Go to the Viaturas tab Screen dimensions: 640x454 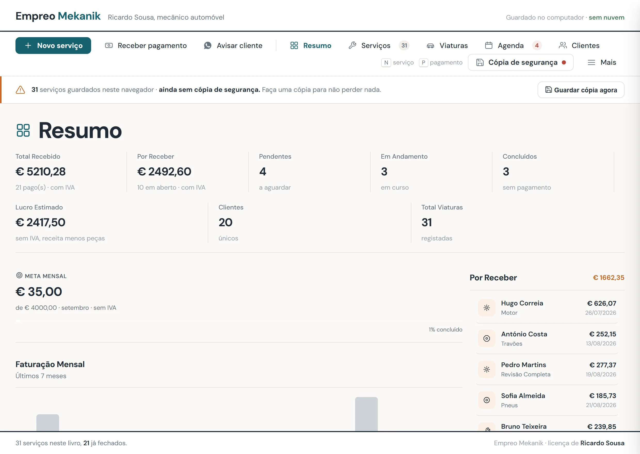coord(447,45)
